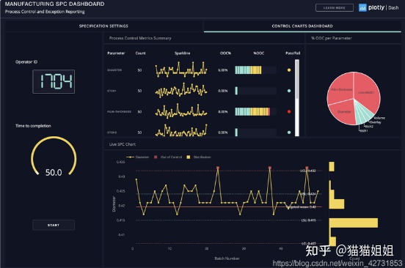The image size is (405, 268).
Task: Click the Diameter slice of the pie chart
Action: [343, 112]
